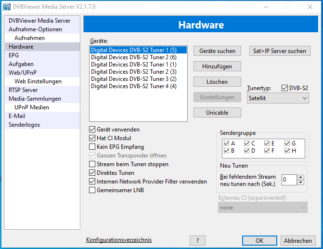Select Digital Devices DVB-S2 Tuner 4 (4)

point(138,86)
